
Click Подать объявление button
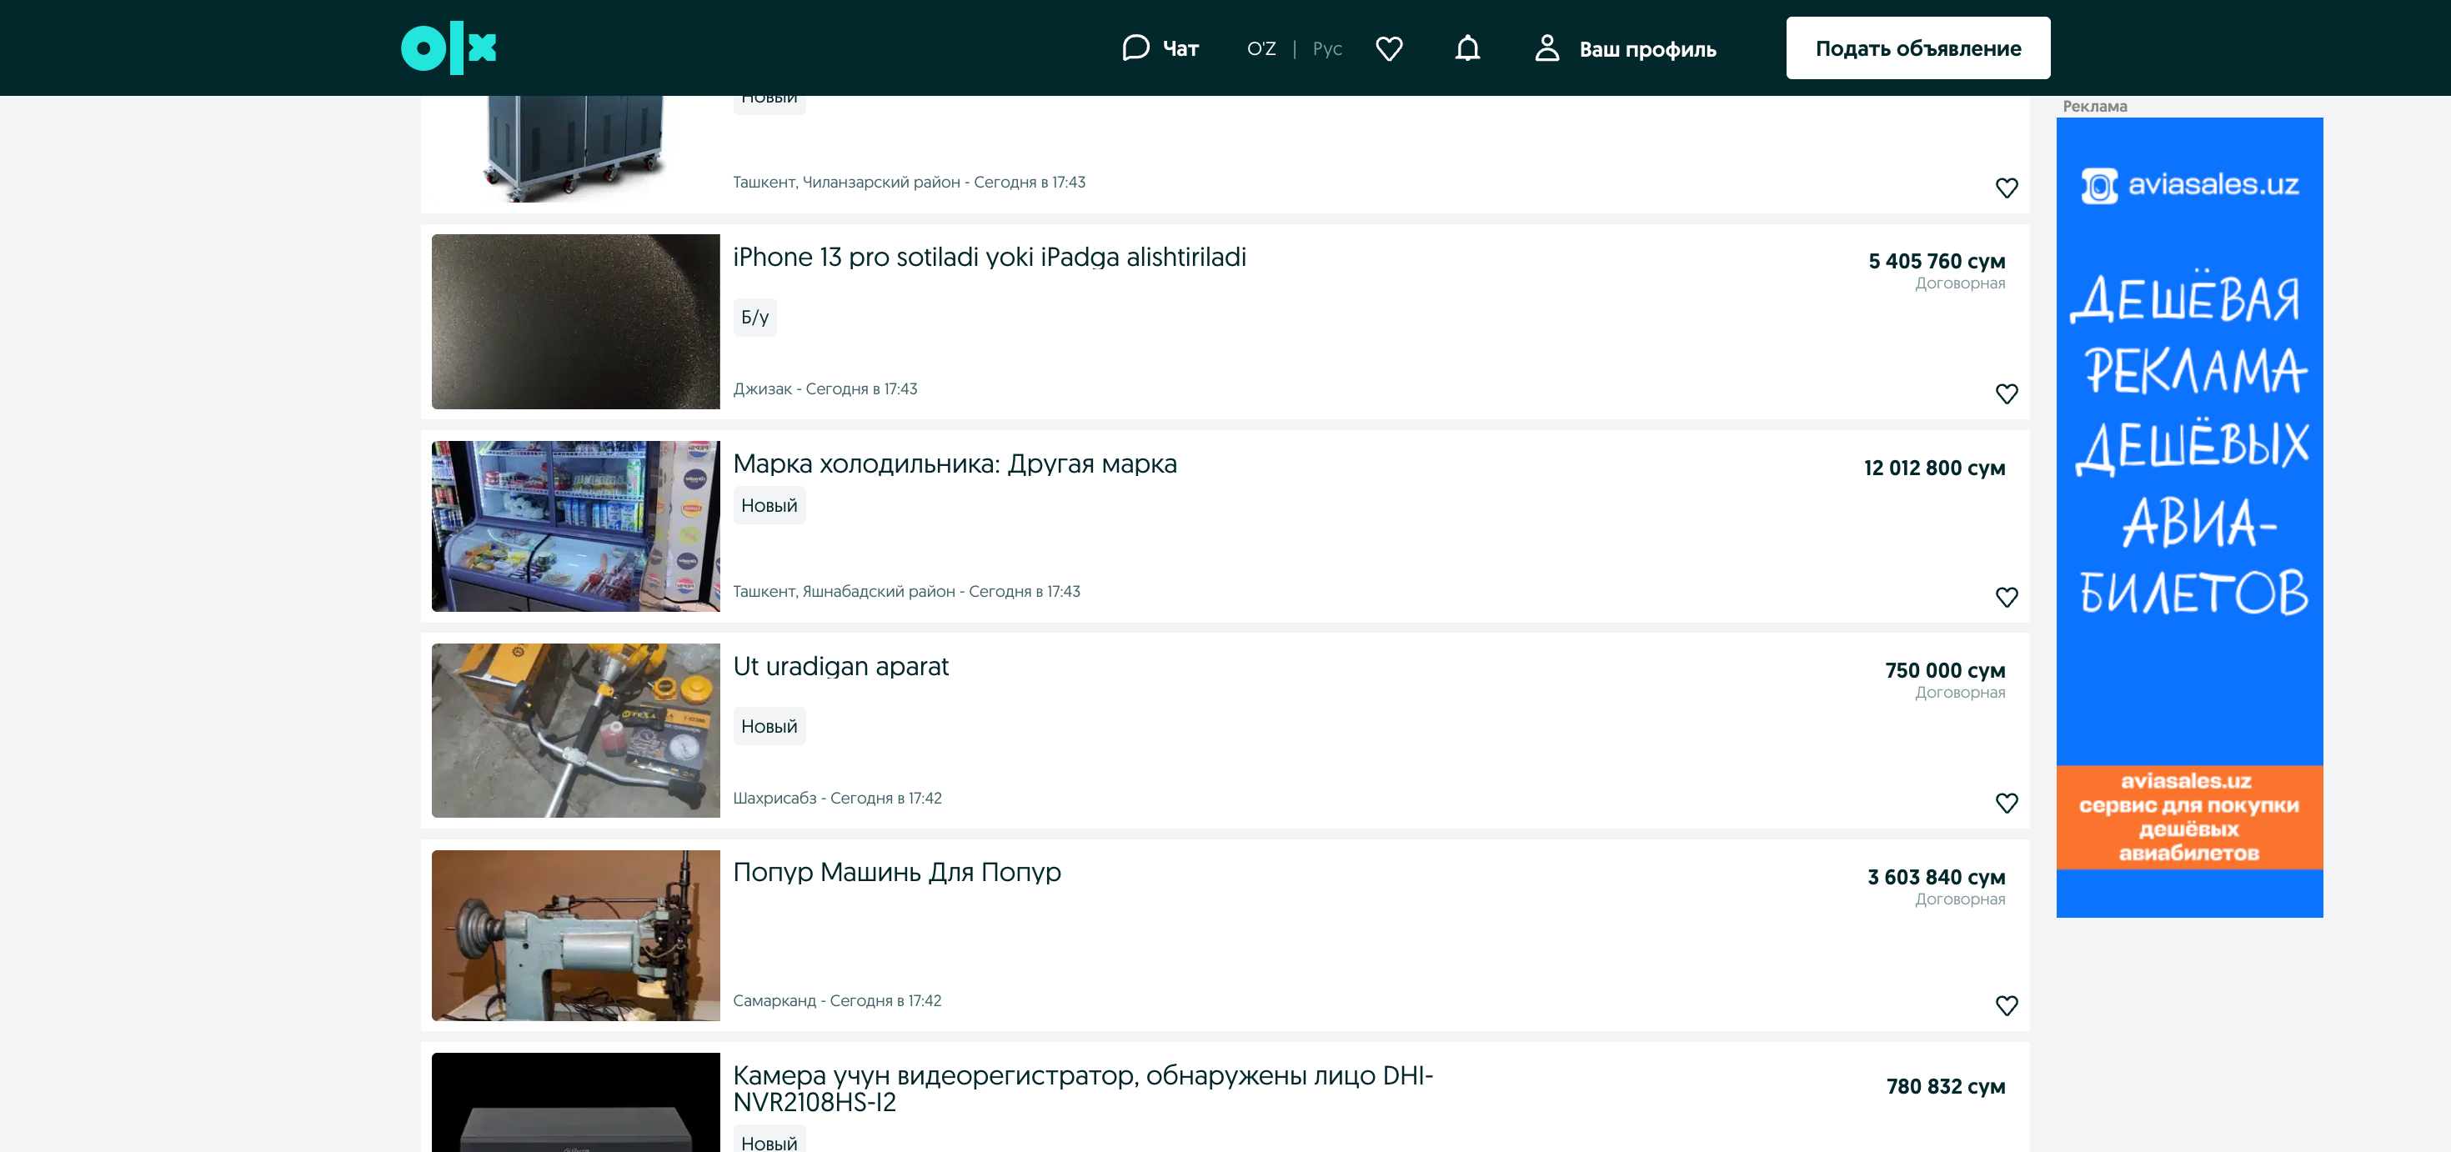[x=1917, y=48]
